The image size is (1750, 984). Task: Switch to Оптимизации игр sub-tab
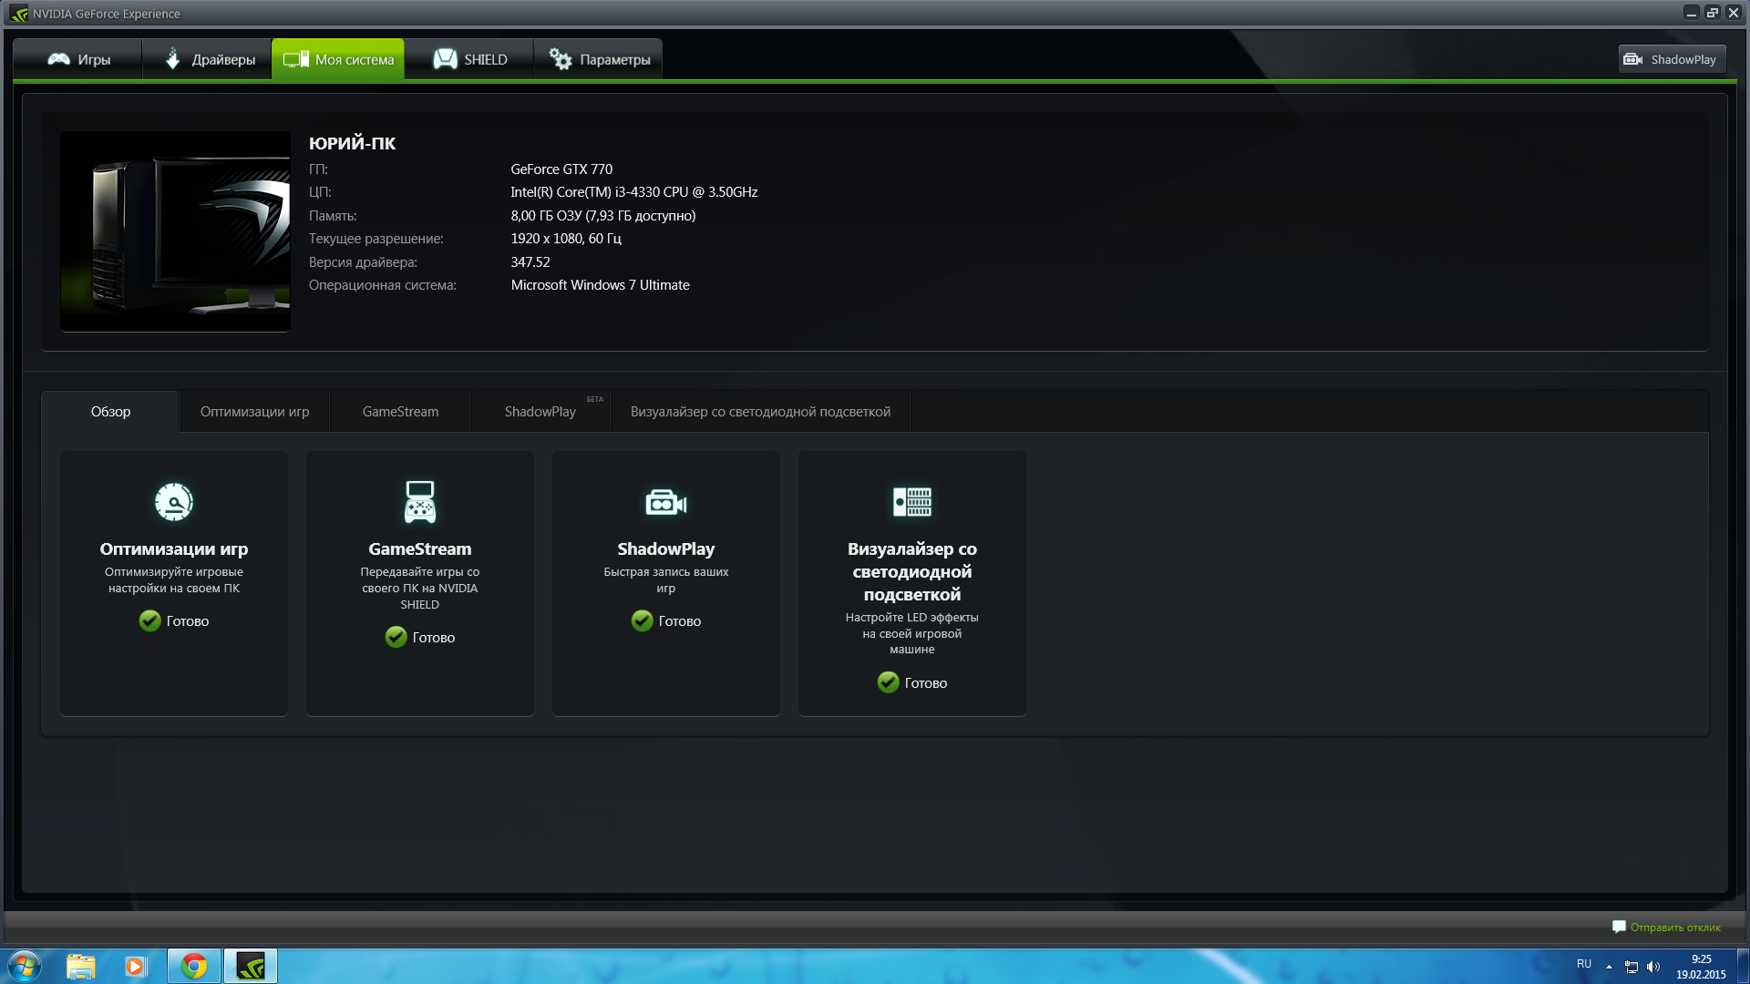pyautogui.click(x=255, y=412)
